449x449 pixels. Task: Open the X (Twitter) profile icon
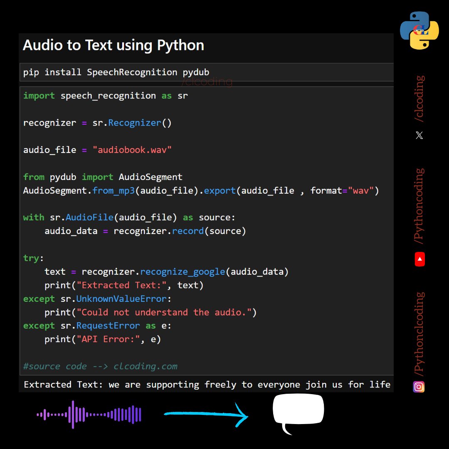point(419,135)
